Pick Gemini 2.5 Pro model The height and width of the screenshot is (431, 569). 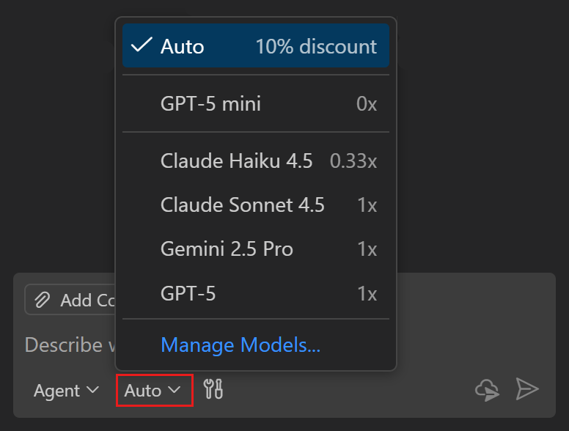[x=227, y=249]
